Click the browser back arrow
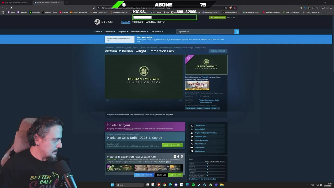Image resolution: width=334 pixels, height=188 pixels. [x=3, y=8]
